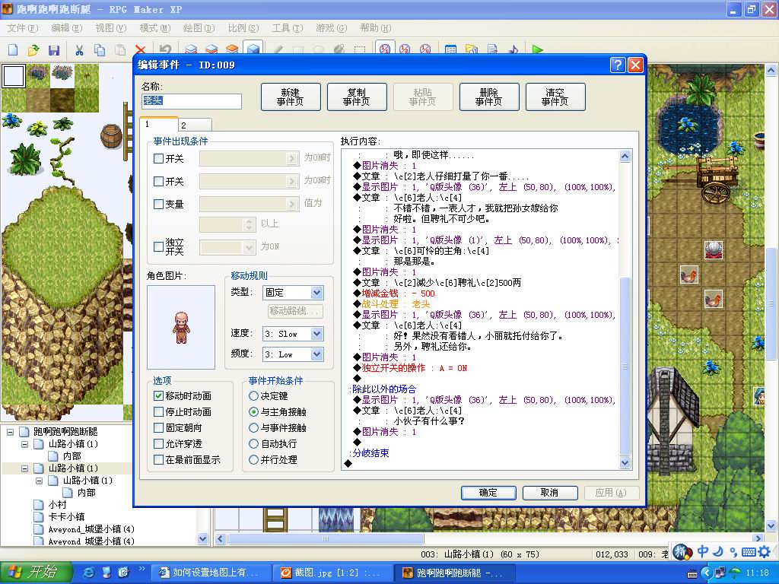Viewport: 779px width, 584px height.
Task: Click the event name field 老头
Action: coord(191,101)
